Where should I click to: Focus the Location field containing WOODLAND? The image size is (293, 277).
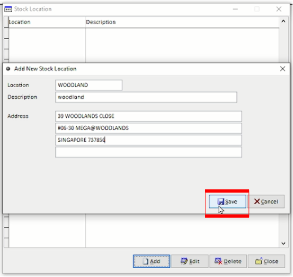(89, 85)
